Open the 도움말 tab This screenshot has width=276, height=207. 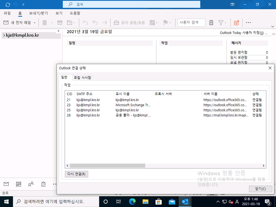tap(75, 13)
